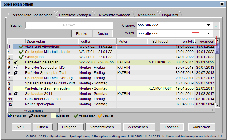Click the Veröffentlichen... button
Screen dimensions: 227x140
click(x=103, y=127)
